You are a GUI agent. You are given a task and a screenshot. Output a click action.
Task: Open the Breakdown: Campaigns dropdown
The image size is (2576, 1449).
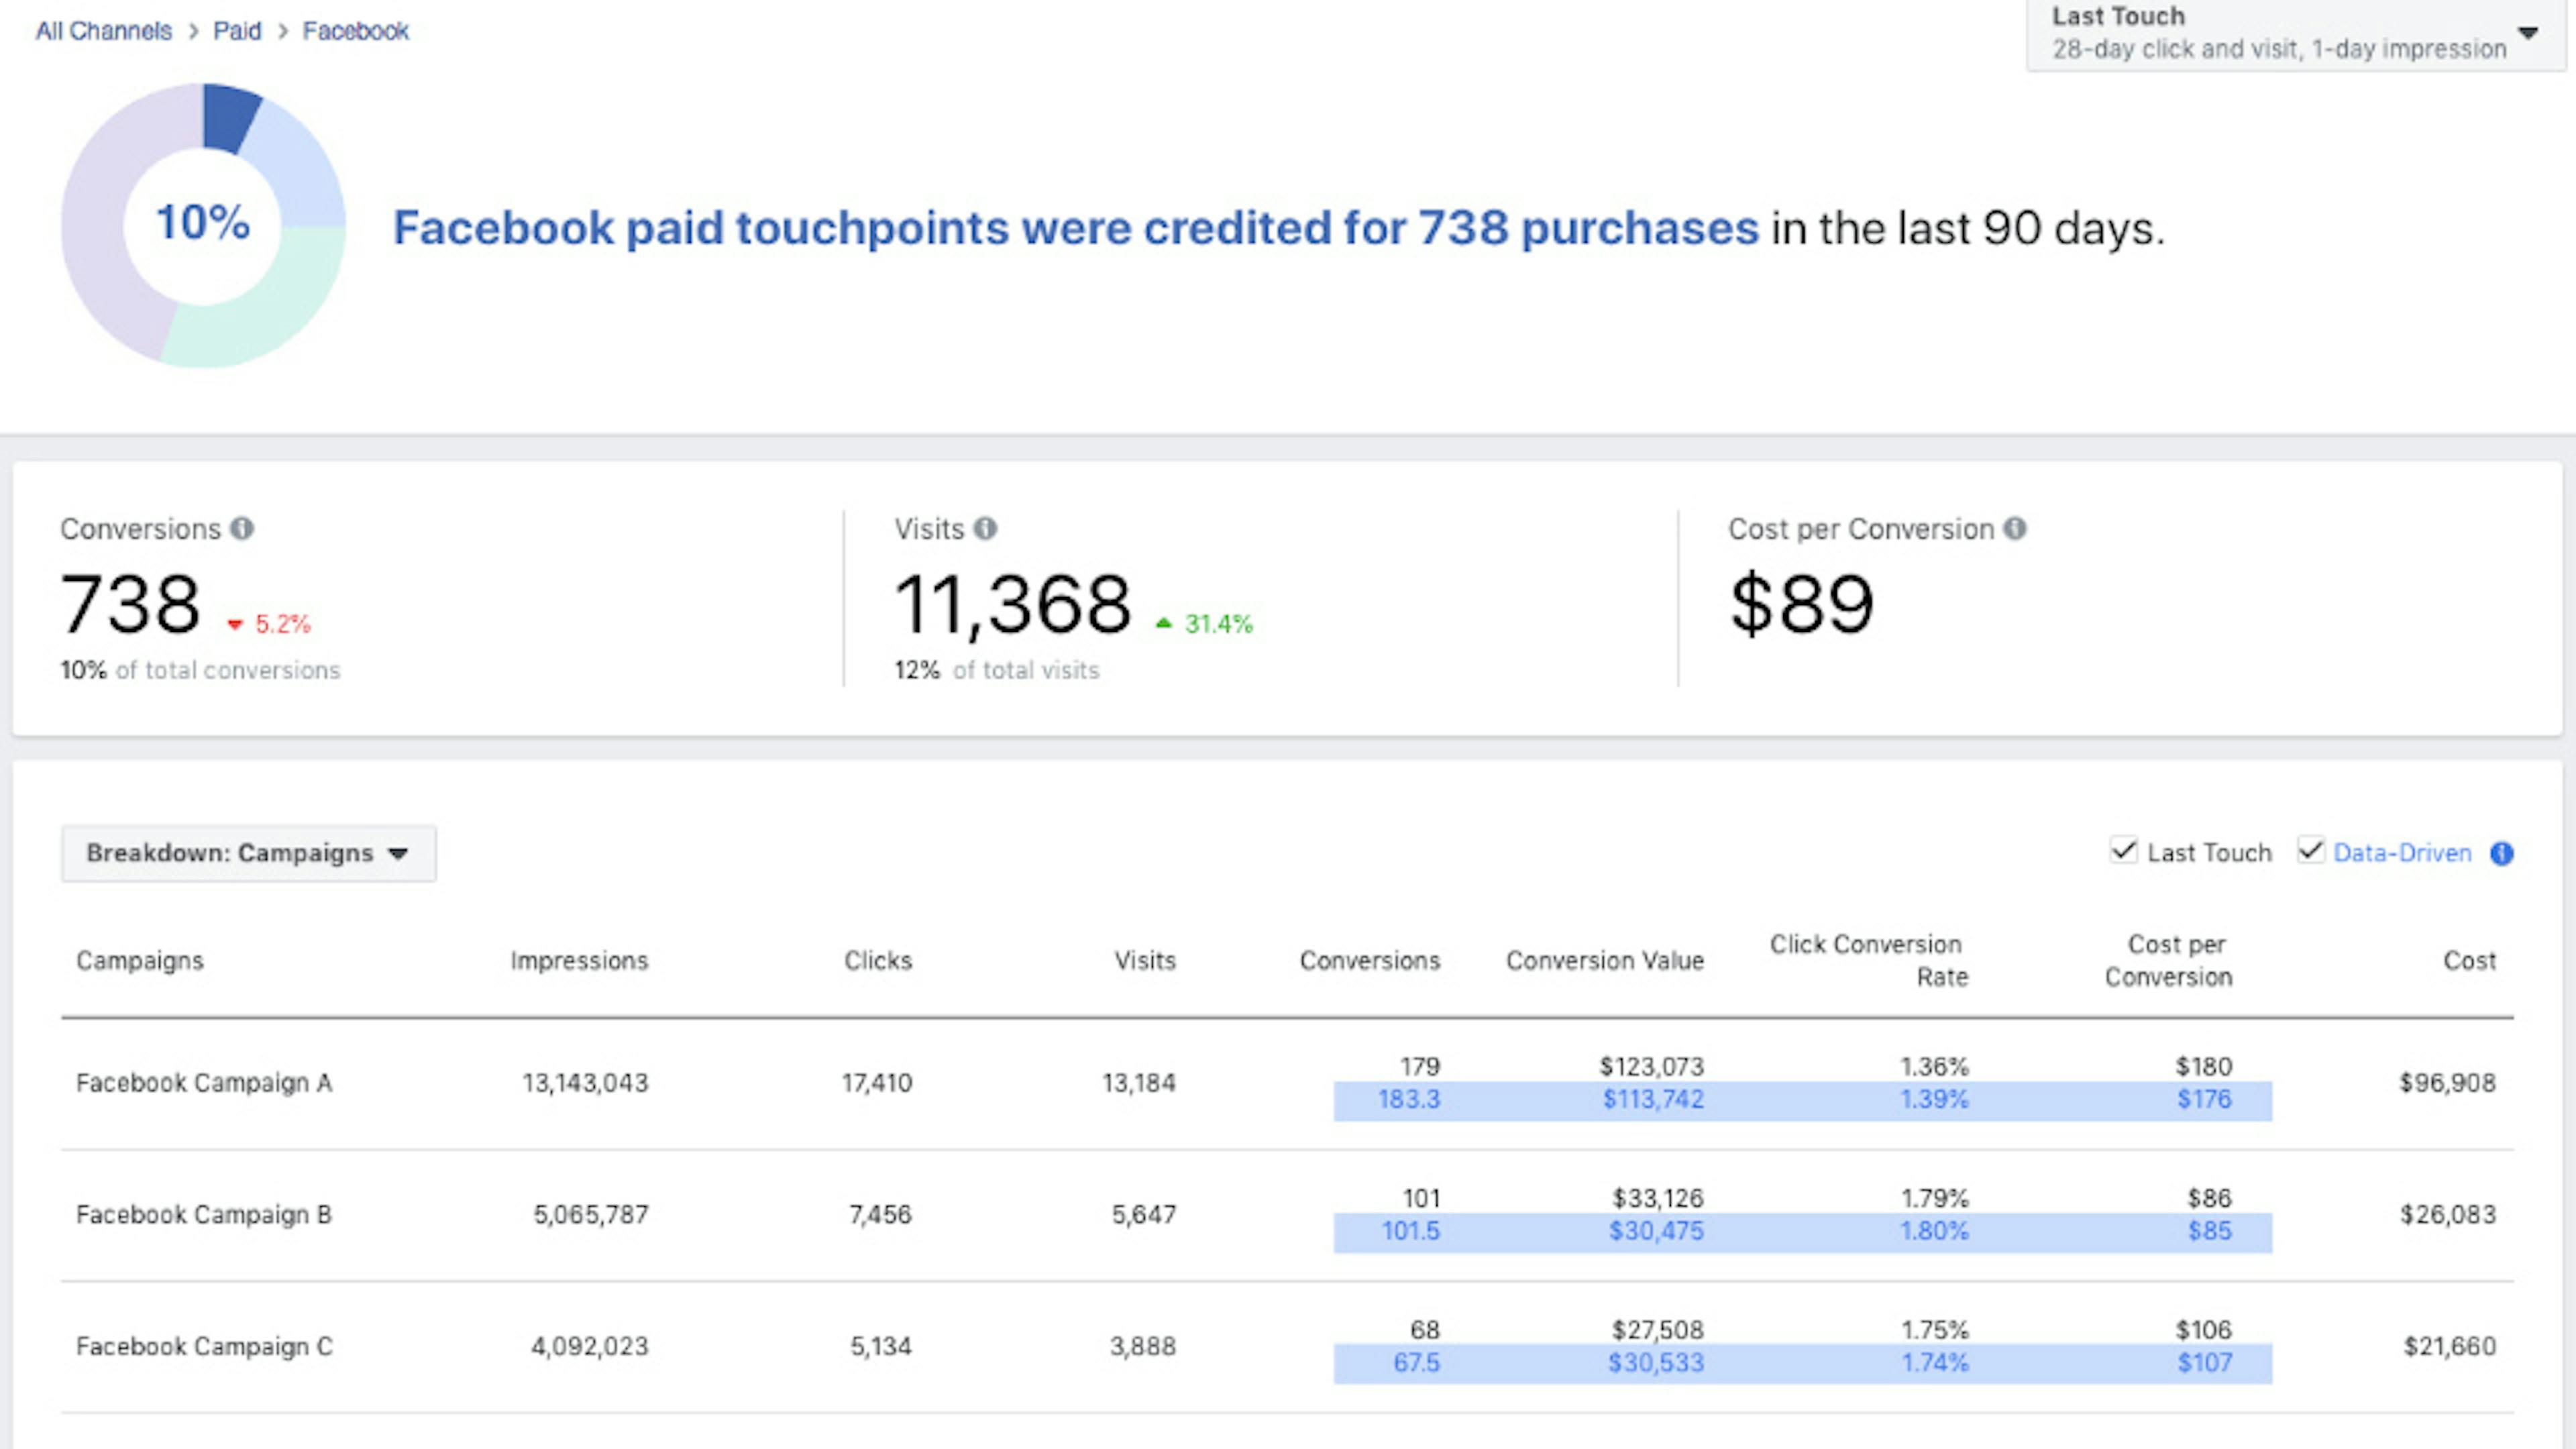click(248, 853)
